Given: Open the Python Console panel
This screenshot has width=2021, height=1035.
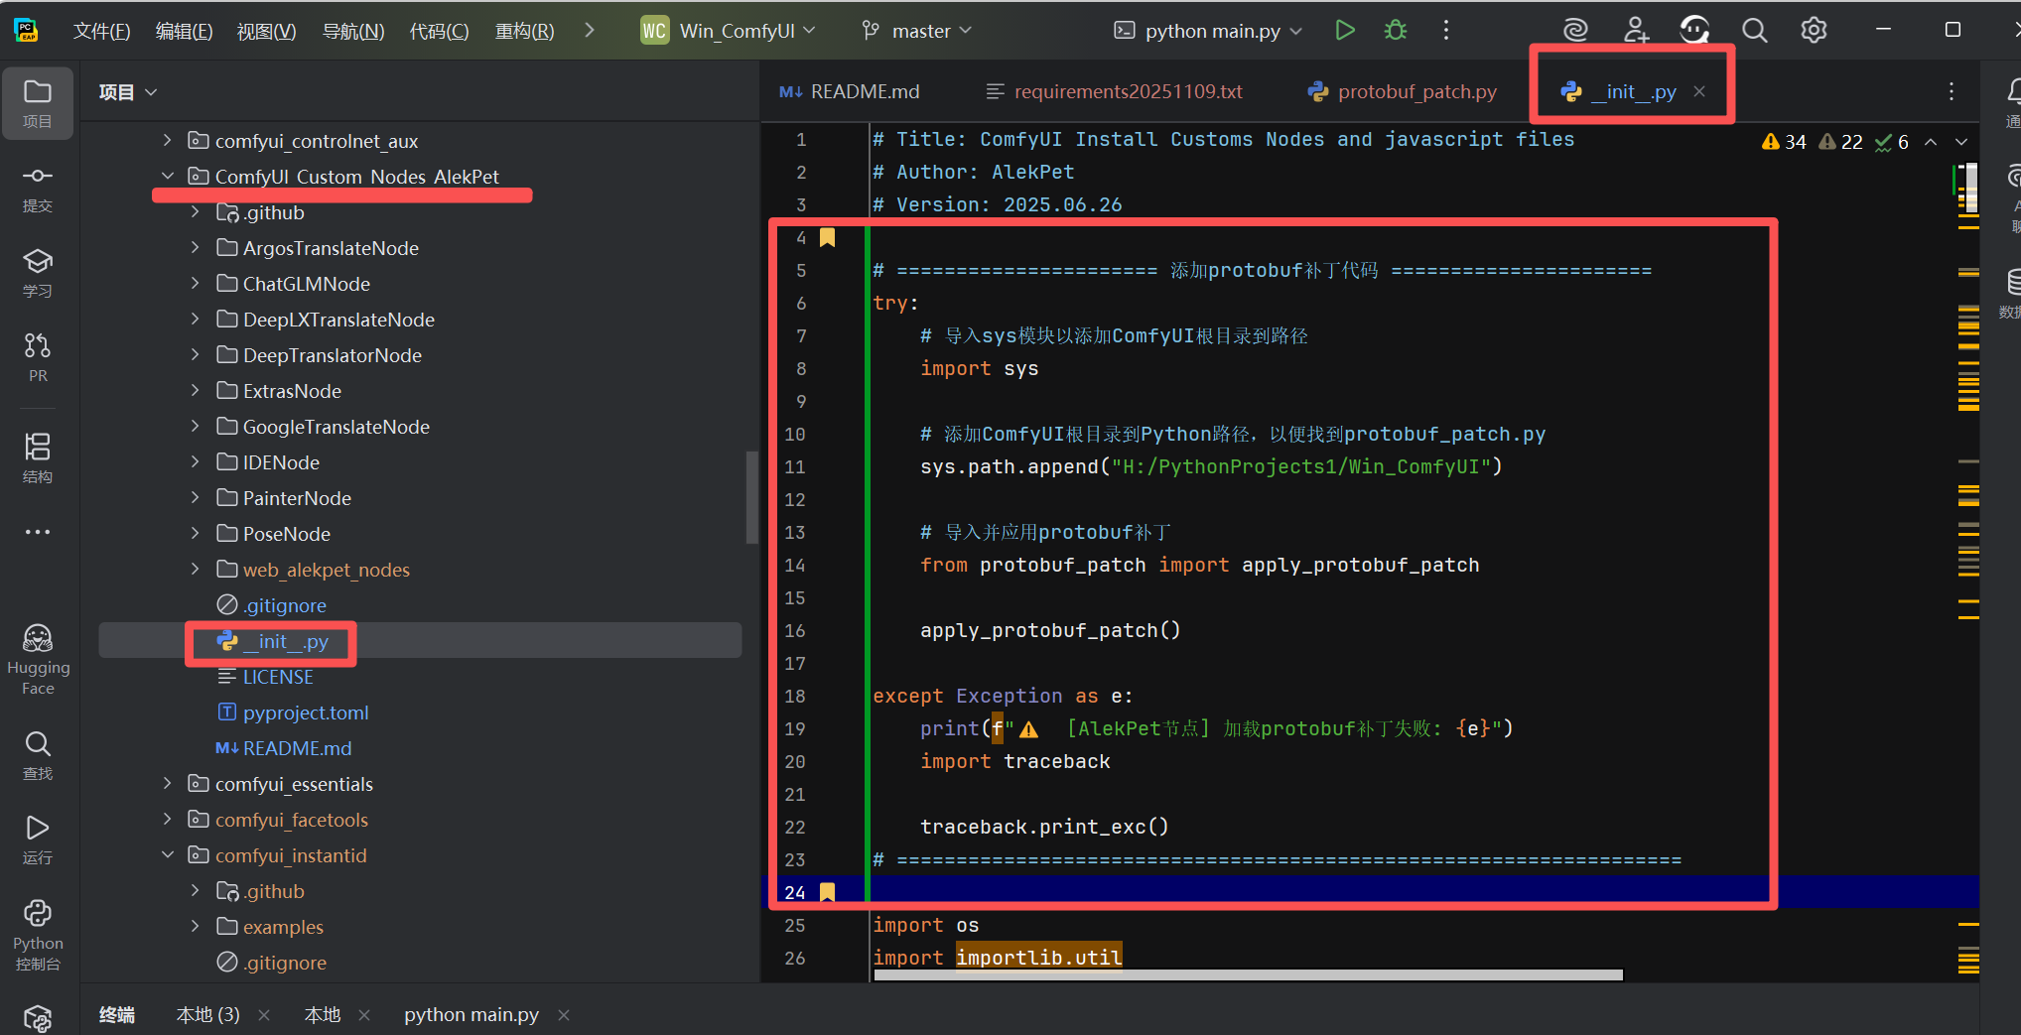Looking at the screenshot, I should point(38,935).
